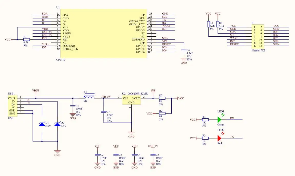The width and height of the screenshot is (295, 176).
Task: Click capacitor C1 near VBUS line
Action: [73, 106]
